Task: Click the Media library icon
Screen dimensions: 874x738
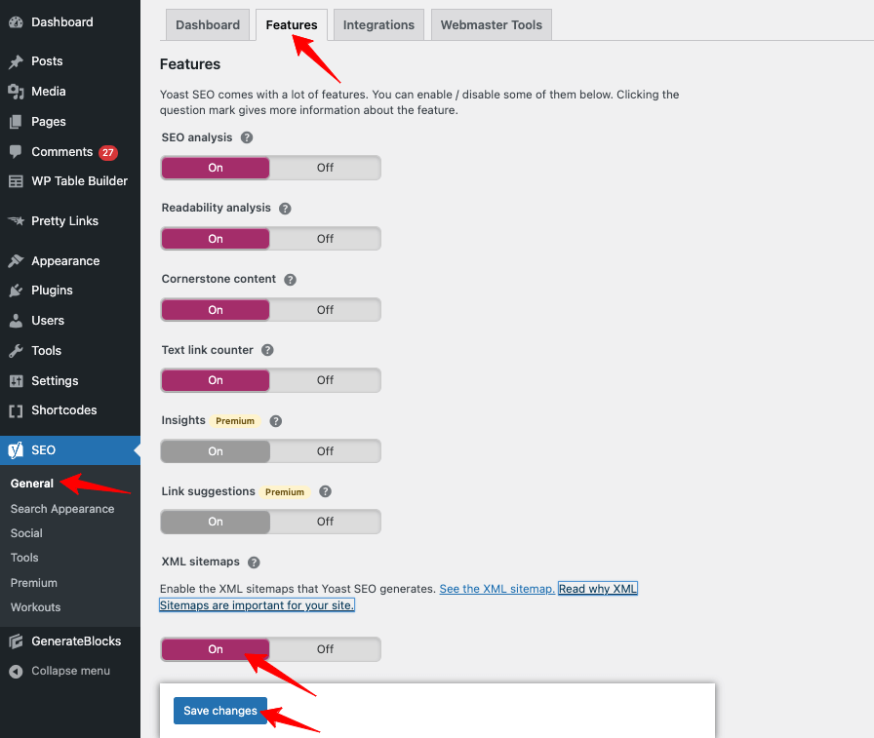Action: pos(17,92)
